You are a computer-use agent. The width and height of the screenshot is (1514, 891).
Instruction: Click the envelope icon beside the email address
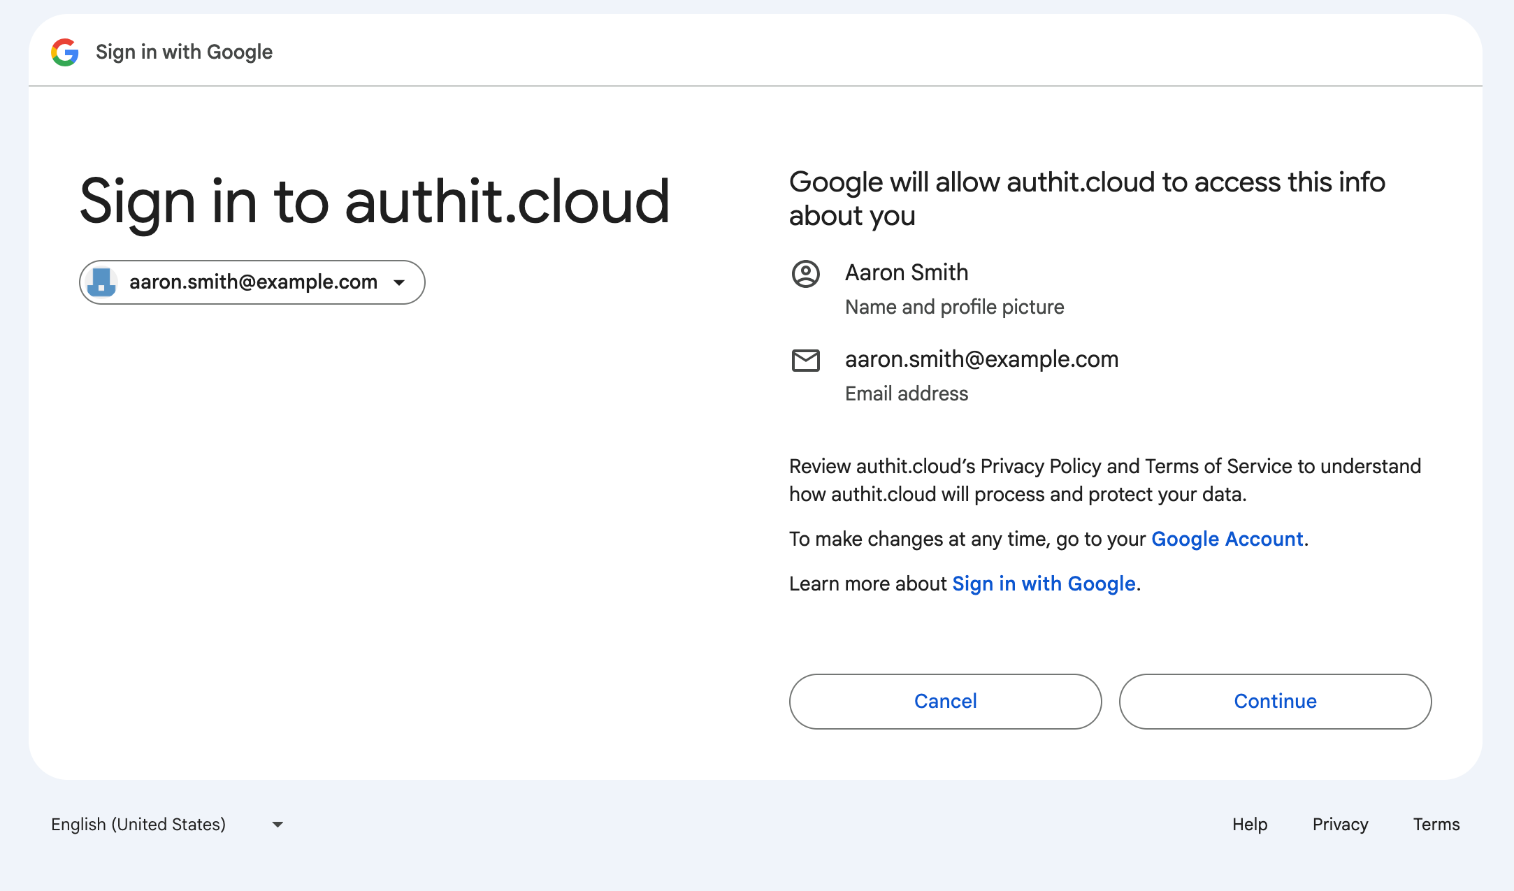(806, 361)
